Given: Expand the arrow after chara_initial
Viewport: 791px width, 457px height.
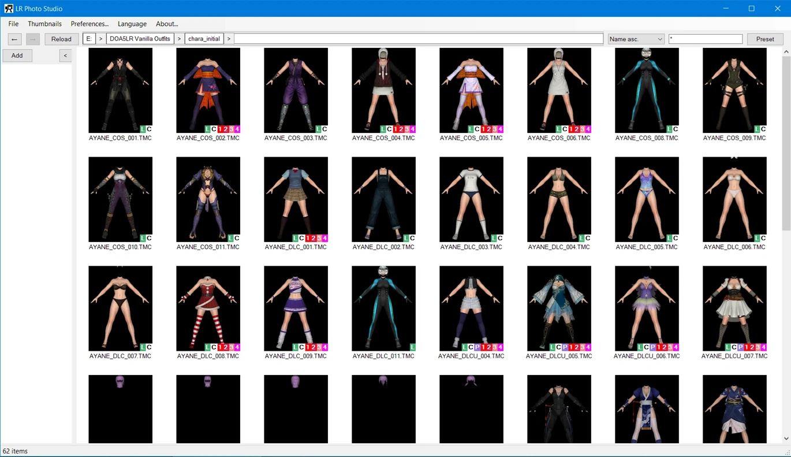Looking at the screenshot, I should tap(229, 39).
